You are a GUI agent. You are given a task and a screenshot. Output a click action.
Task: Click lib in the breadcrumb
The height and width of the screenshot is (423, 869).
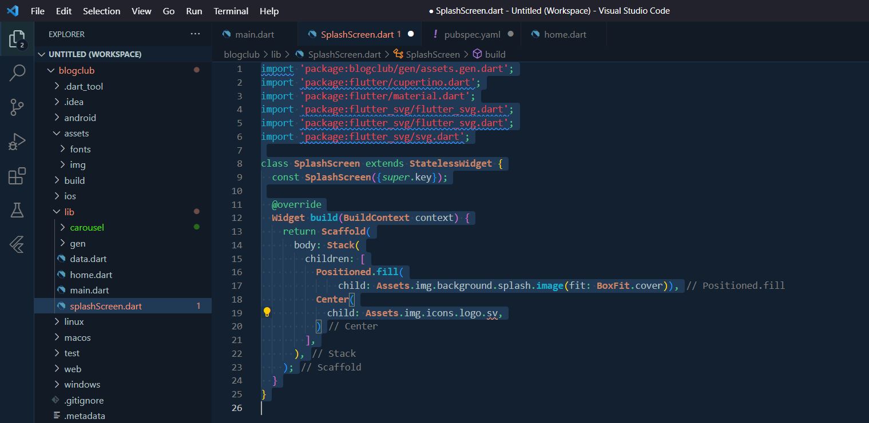pyautogui.click(x=276, y=54)
